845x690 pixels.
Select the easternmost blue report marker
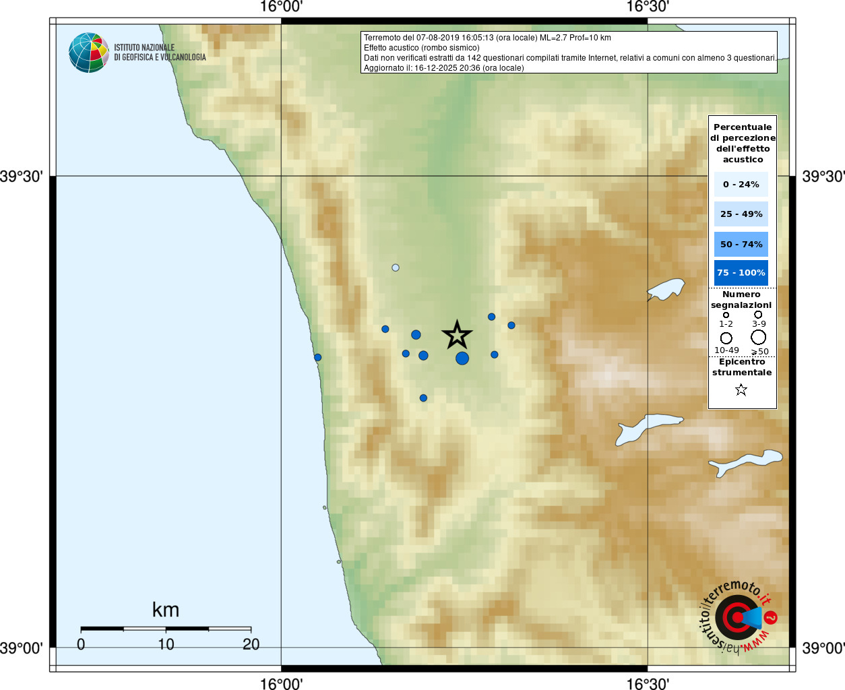click(511, 325)
